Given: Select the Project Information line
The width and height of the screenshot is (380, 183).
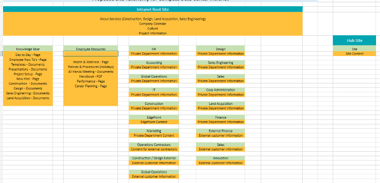Looking at the screenshot, I should point(153,34).
